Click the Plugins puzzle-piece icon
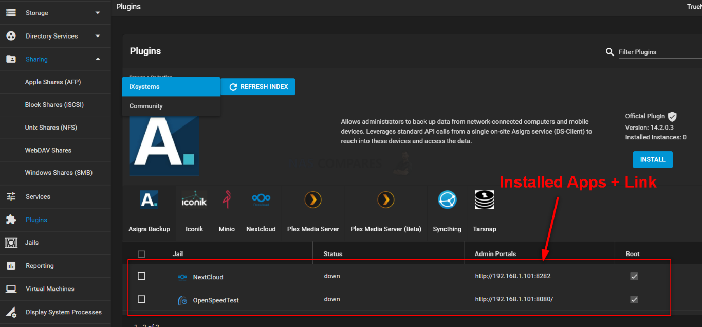The image size is (702, 327). [x=11, y=220]
